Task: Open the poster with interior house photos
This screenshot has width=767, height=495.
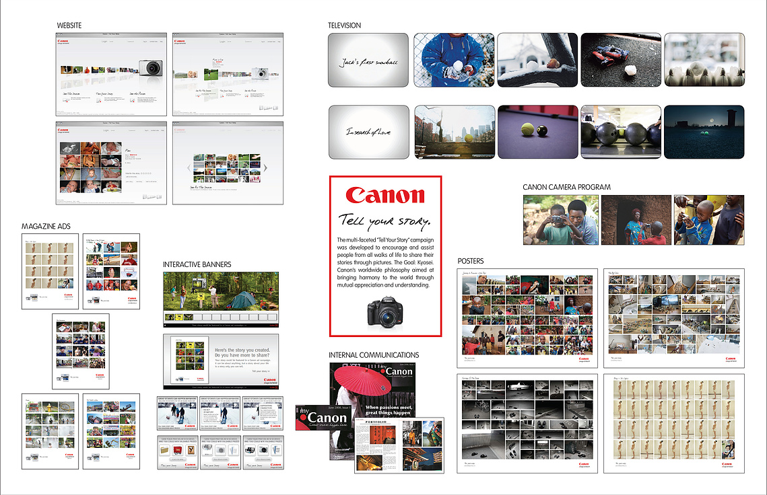Action: [674, 318]
